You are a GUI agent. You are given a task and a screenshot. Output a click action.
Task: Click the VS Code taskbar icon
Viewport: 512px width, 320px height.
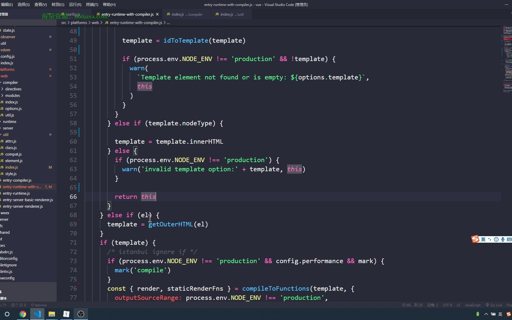point(37,314)
